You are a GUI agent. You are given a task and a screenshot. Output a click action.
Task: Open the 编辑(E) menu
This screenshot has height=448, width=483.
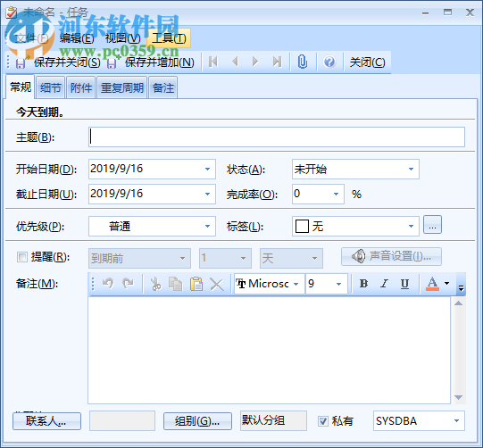77,38
